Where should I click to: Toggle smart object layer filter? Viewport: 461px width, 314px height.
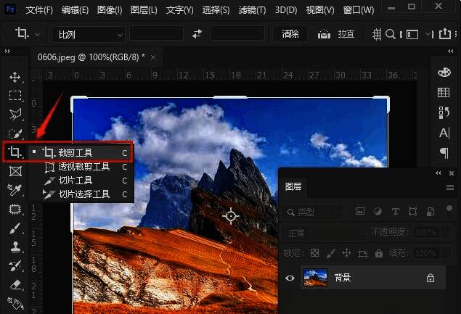pos(430,211)
